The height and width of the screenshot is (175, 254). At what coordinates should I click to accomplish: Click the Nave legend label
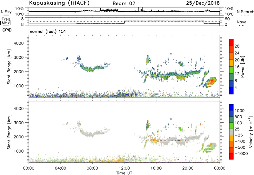242,22
